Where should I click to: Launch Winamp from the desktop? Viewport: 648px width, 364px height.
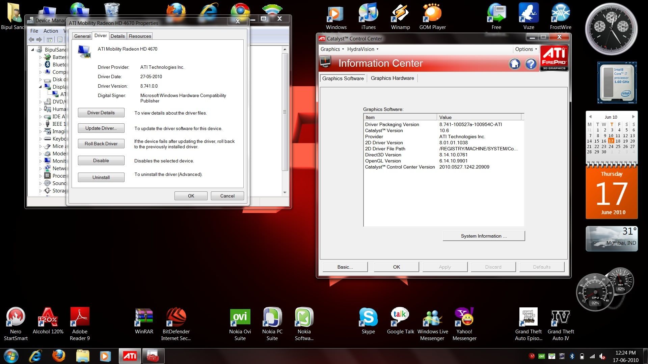[x=400, y=17]
